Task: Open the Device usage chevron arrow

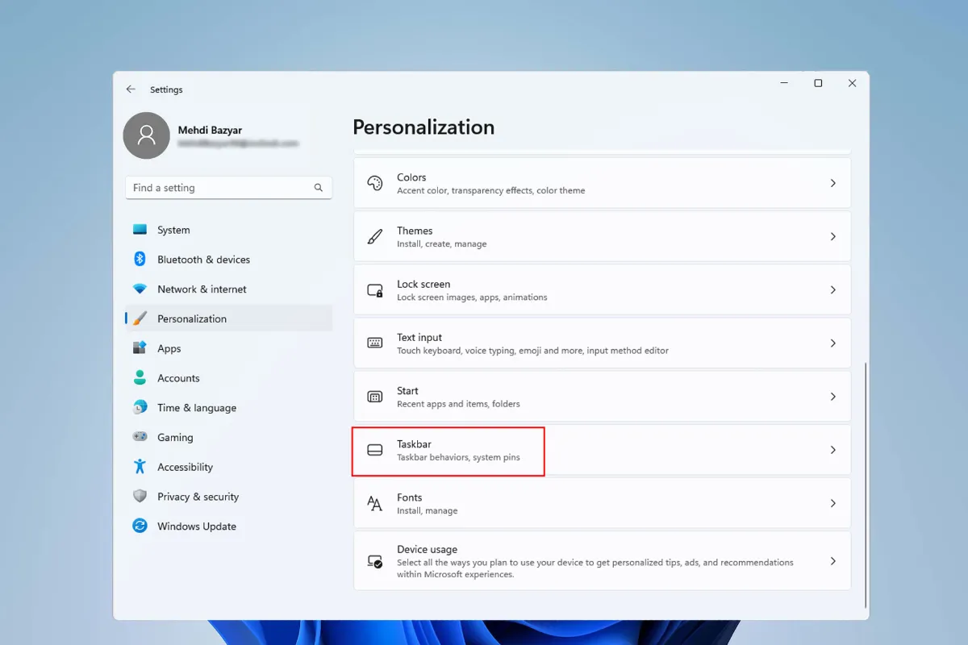Action: pos(832,561)
